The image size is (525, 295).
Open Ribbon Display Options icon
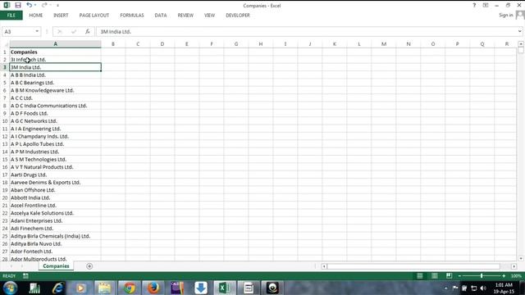pyautogui.click(x=486, y=6)
